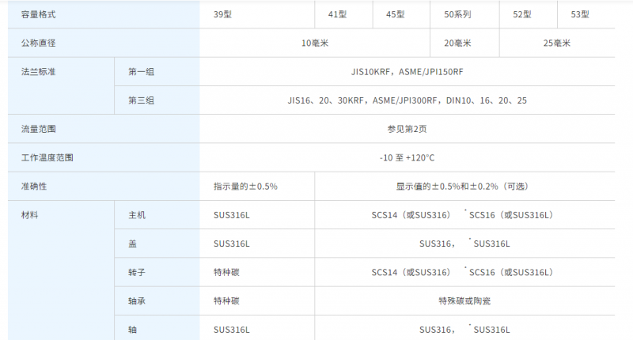Select the 转子 material sub-row label
The width and height of the screenshot is (633, 340).
(137, 272)
